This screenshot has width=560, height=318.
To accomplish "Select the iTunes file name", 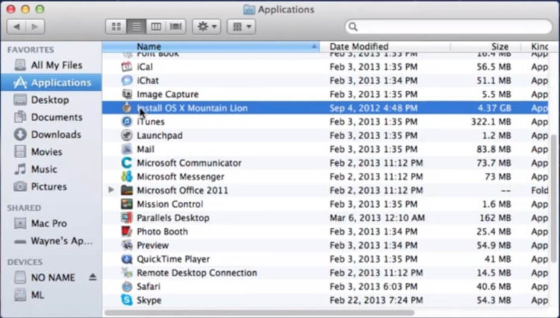I will point(151,122).
